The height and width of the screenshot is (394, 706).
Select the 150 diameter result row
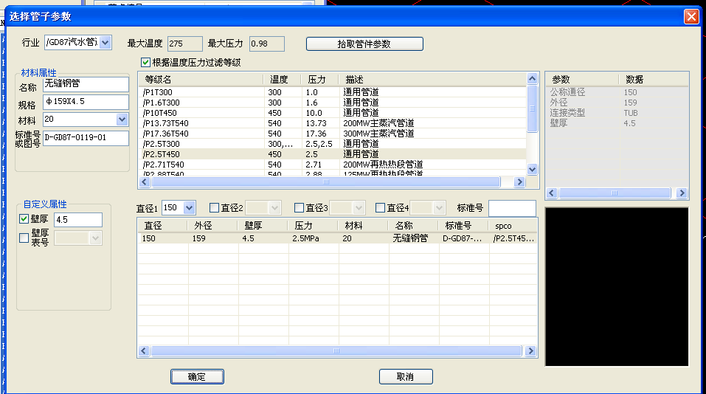[295, 239]
